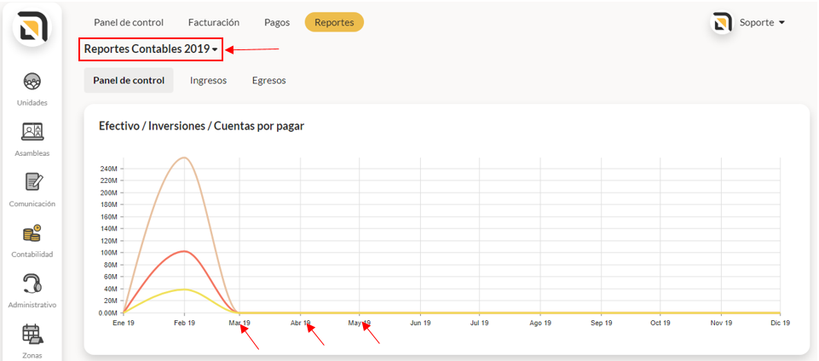Open the Ingresos sub-tab
This screenshot has height=361, width=819.
209,81
